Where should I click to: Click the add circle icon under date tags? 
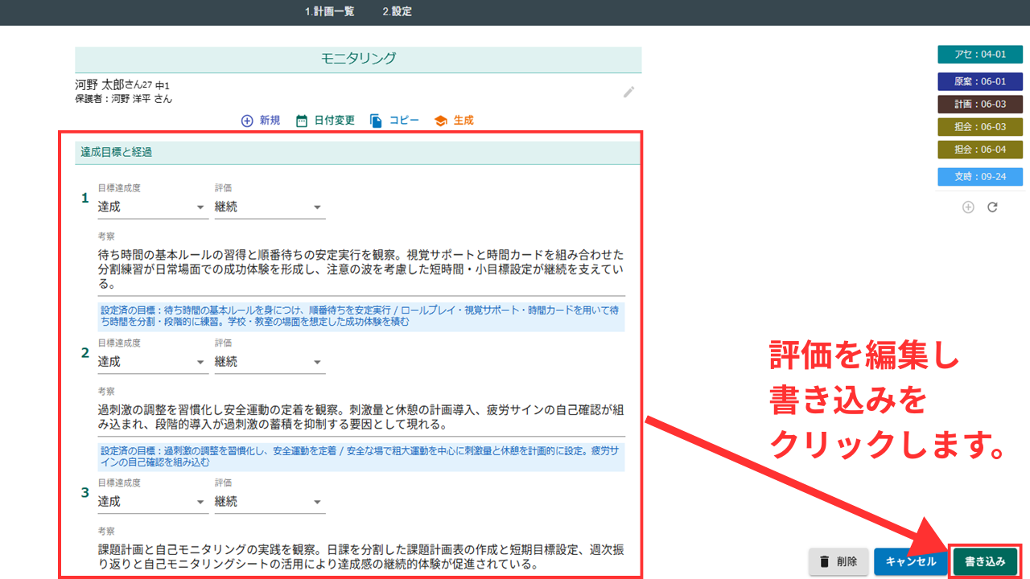tap(968, 207)
